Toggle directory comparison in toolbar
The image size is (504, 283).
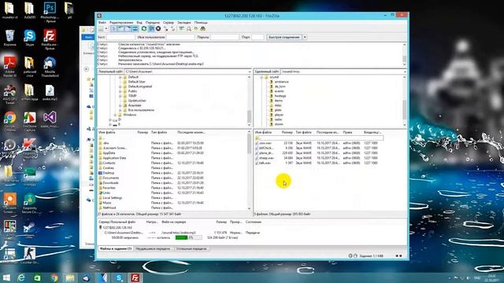(x=189, y=29)
